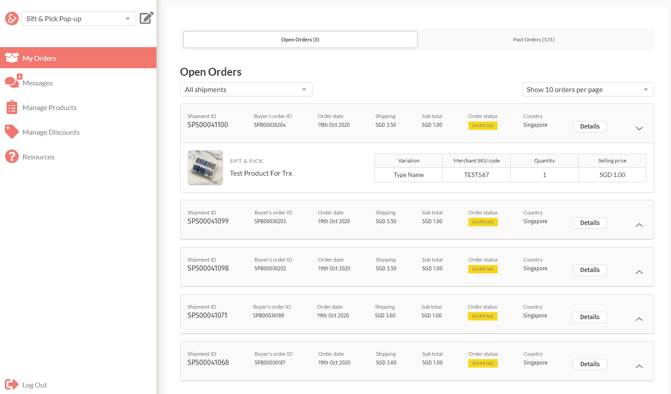Click buyer's order ID SPB00036202
The height and width of the screenshot is (394, 671).
coord(270,269)
